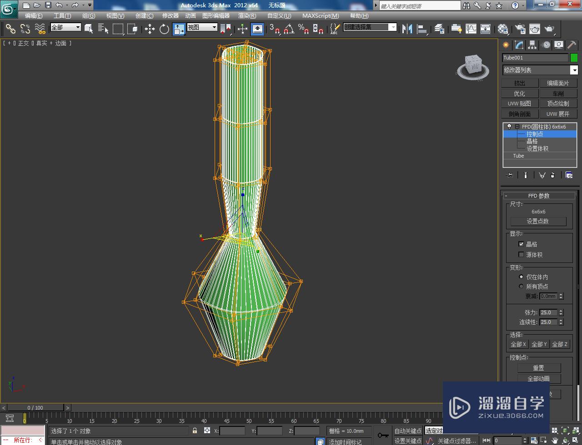
Task: Open the Curve Editor icon
Action: pos(471,29)
